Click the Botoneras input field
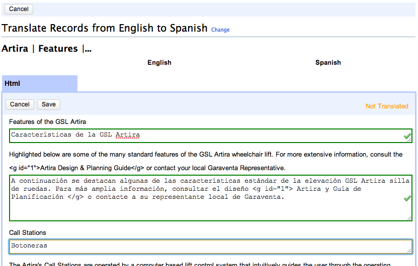Viewport: 418px width, 266px height. point(211,246)
